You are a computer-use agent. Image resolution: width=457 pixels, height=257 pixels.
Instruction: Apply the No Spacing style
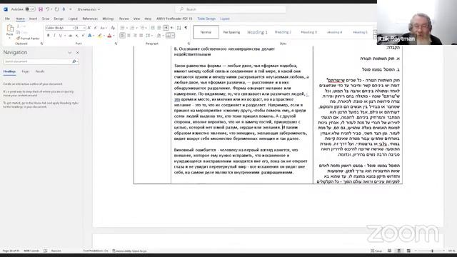231,32
